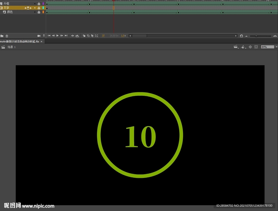This screenshot has height=211, width=278.
Task: Click orange outline swatch of 颜色 layer
Action: coord(43,12)
